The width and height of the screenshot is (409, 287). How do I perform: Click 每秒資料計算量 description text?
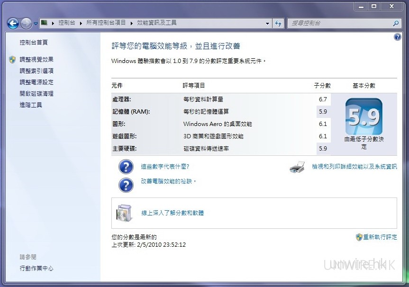203,99
